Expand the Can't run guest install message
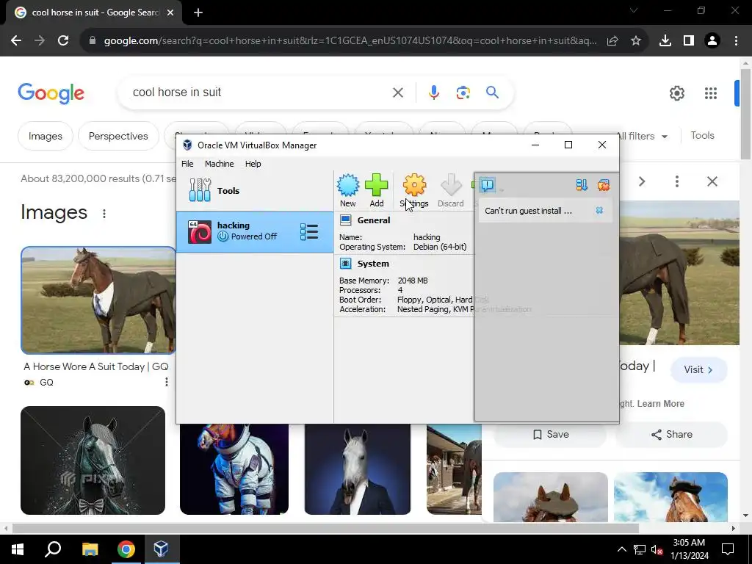752x564 pixels. tap(528, 211)
